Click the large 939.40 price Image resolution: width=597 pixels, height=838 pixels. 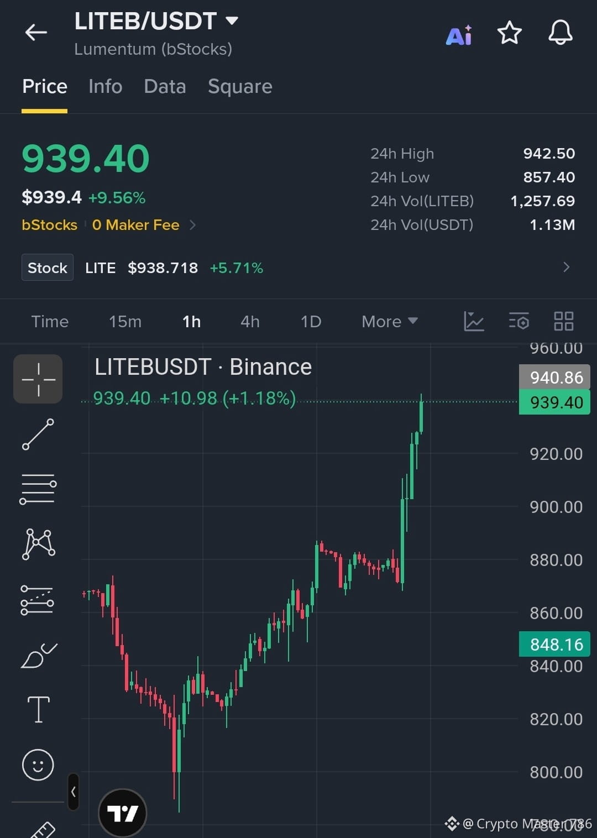coord(86,159)
